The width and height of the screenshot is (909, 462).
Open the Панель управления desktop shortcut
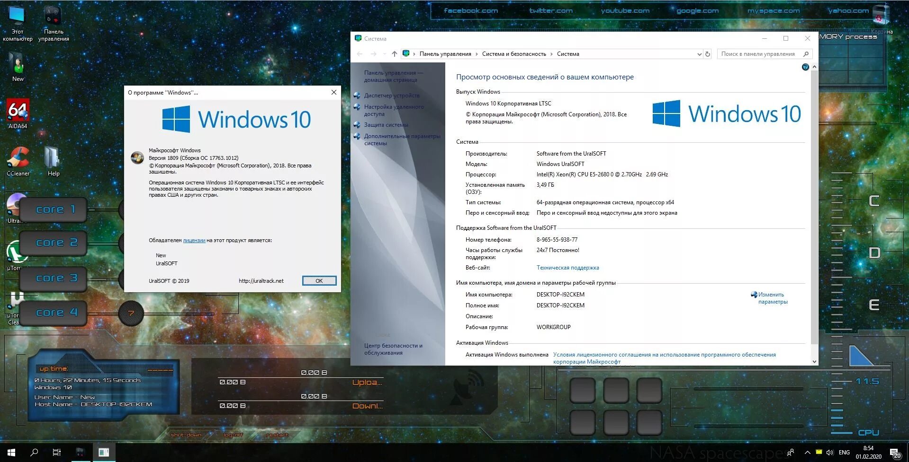tap(53, 23)
